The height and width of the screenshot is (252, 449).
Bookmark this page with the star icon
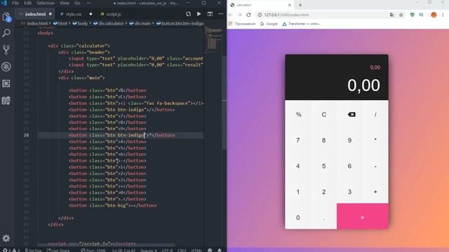[x=401, y=15]
